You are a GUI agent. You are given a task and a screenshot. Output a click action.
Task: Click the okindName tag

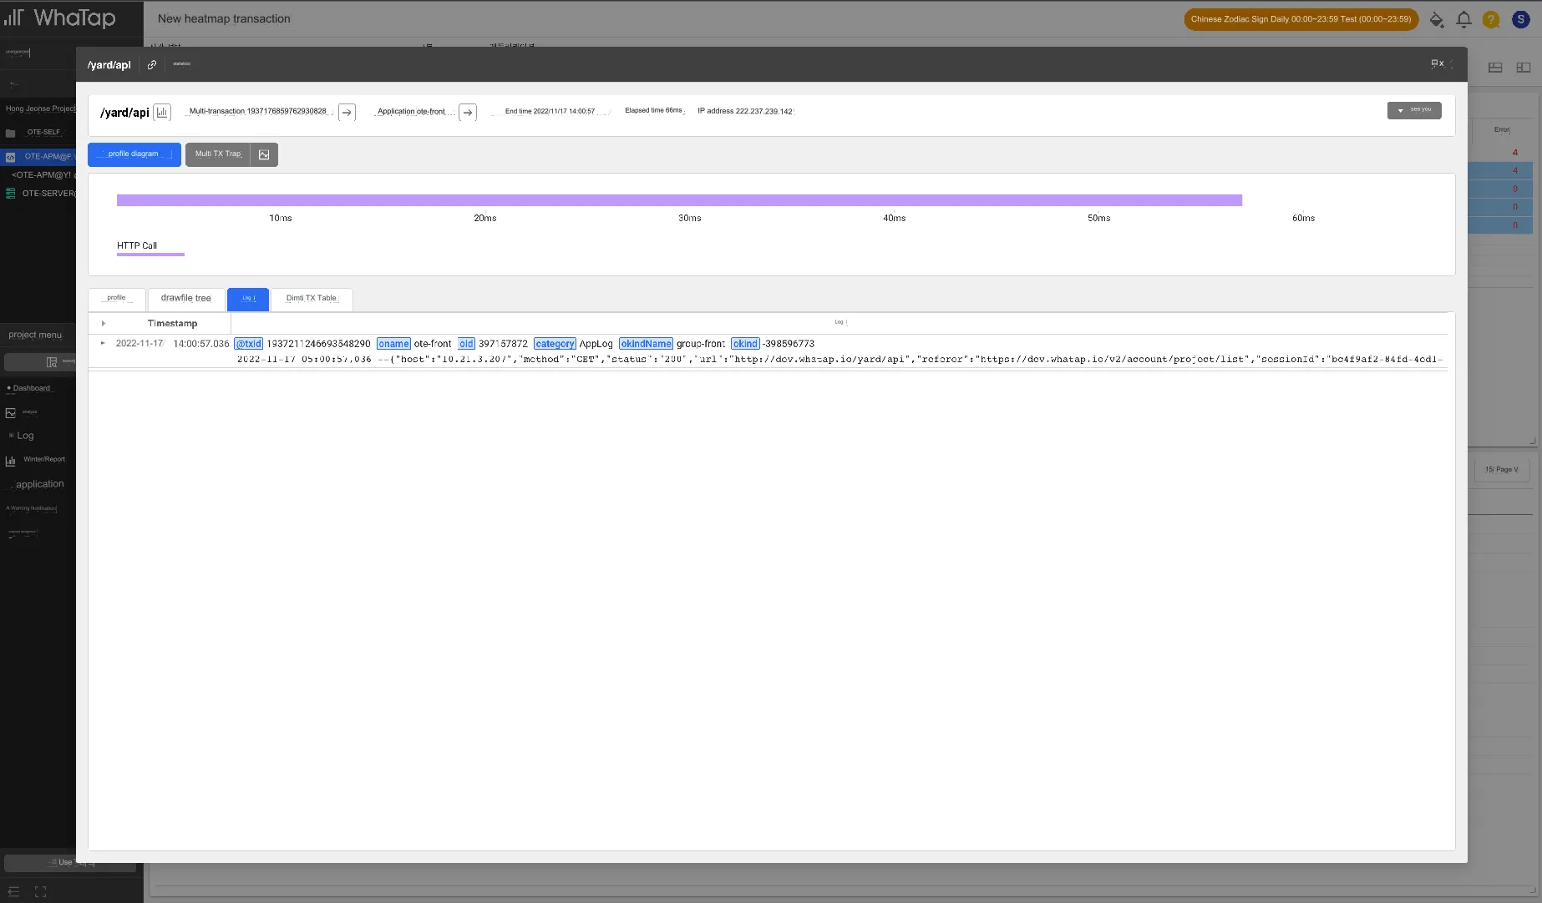click(x=646, y=344)
